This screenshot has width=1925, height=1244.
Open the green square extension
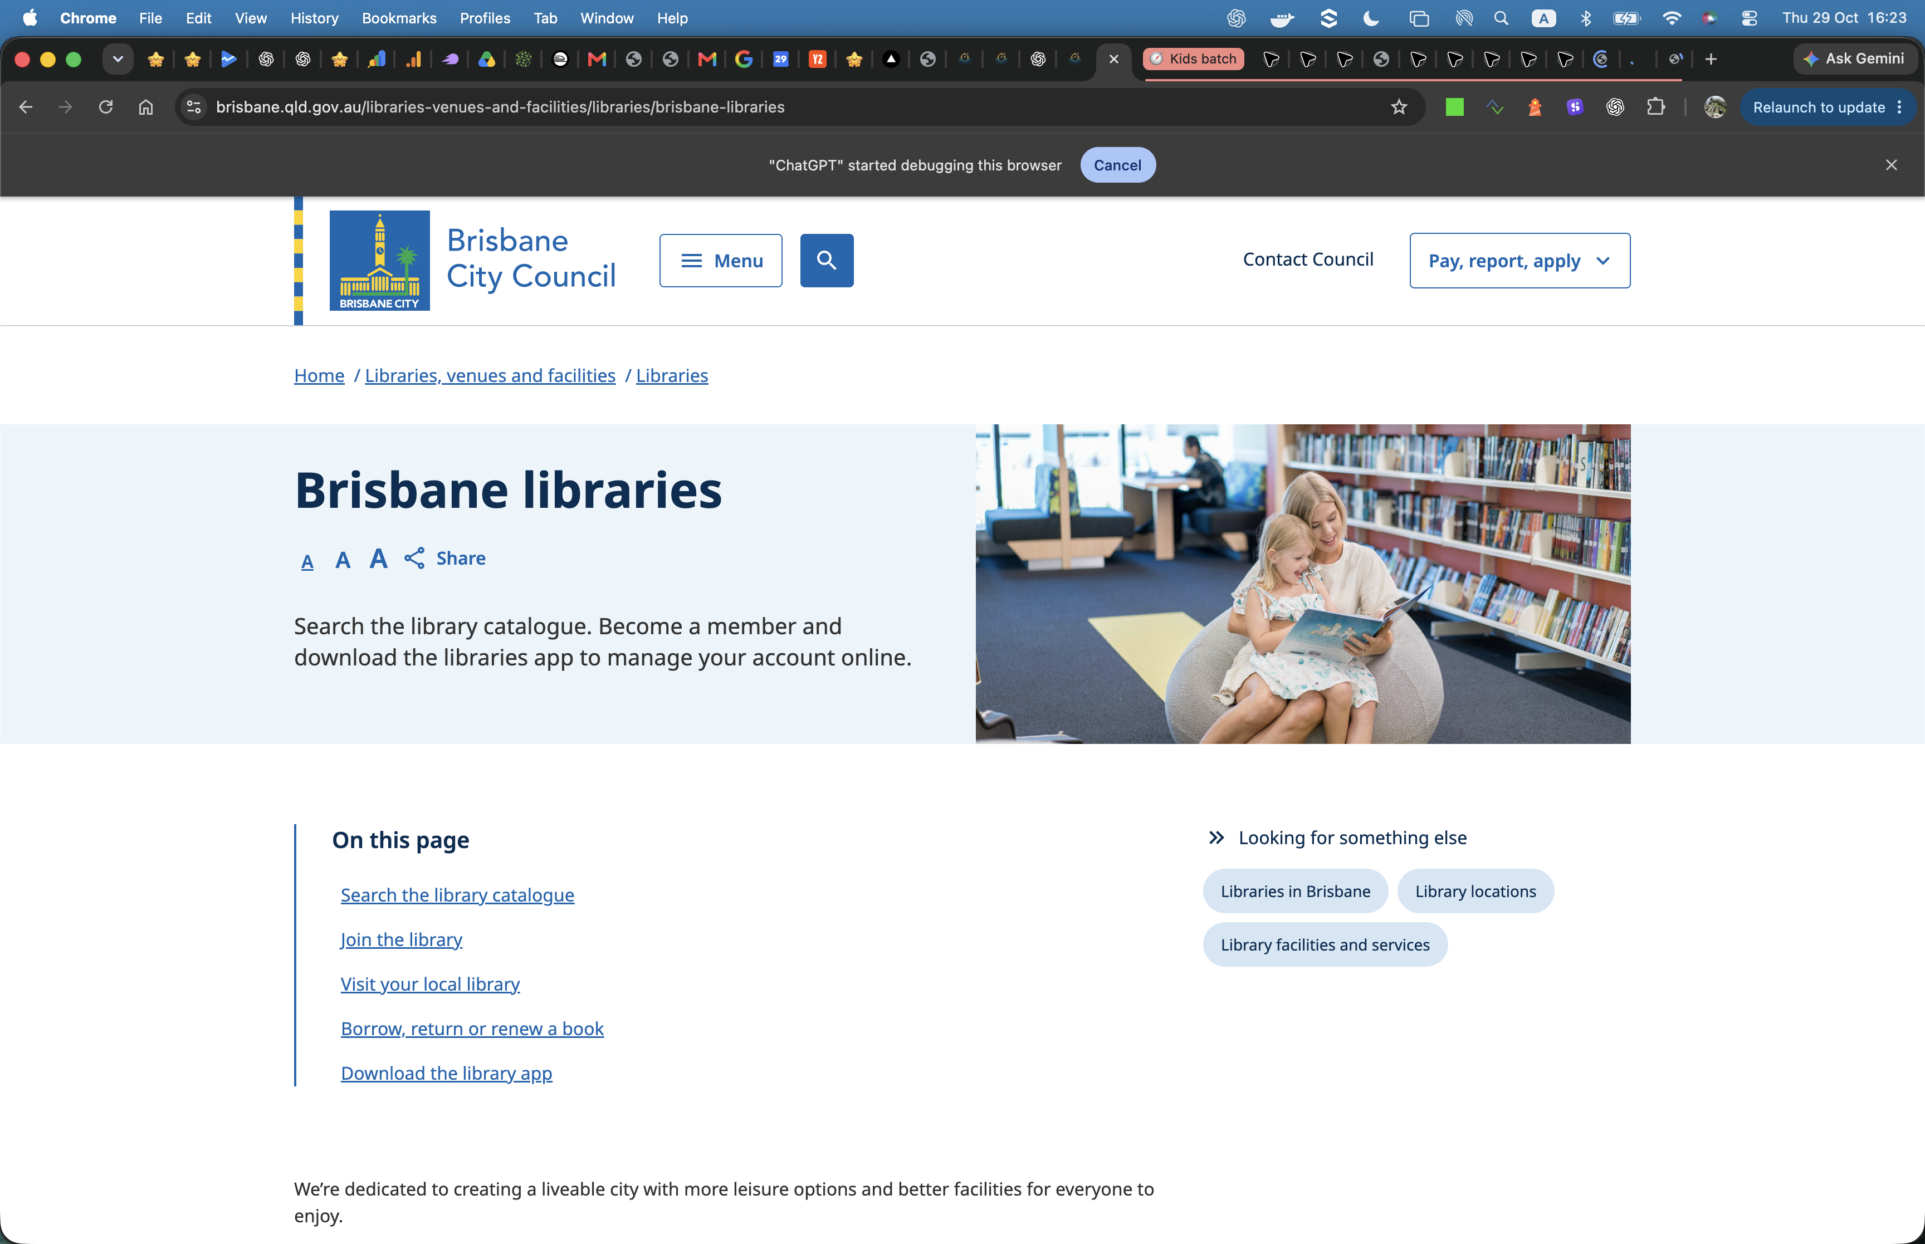click(1454, 106)
